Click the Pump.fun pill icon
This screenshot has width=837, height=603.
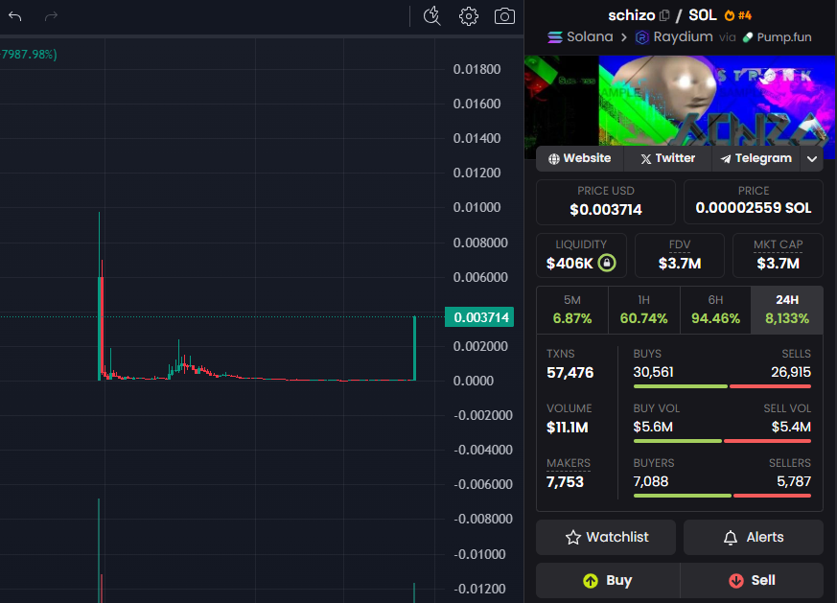(x=748, y=37)
